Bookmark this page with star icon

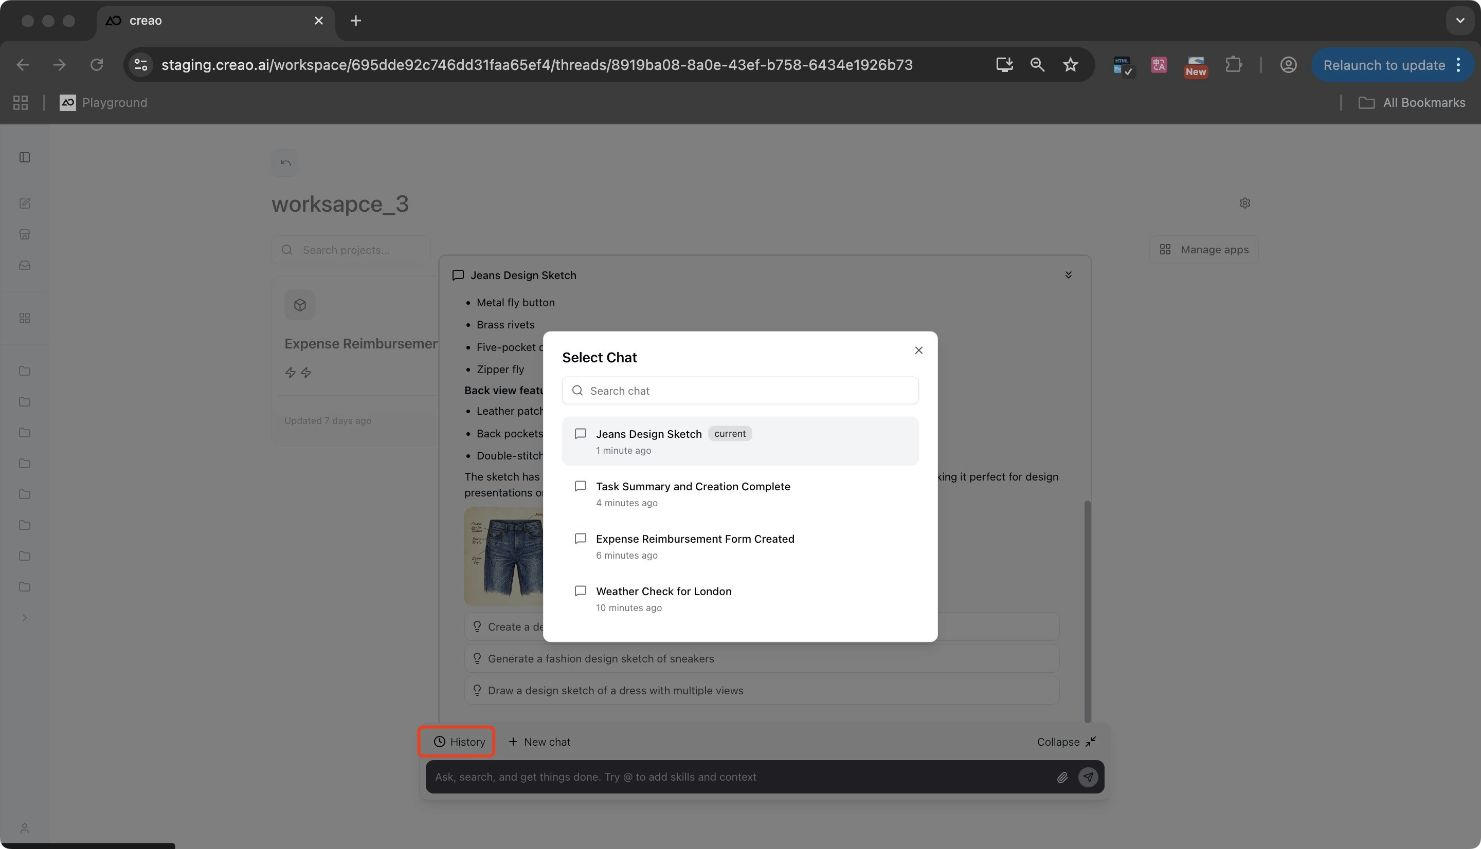tap(1070, 65)
